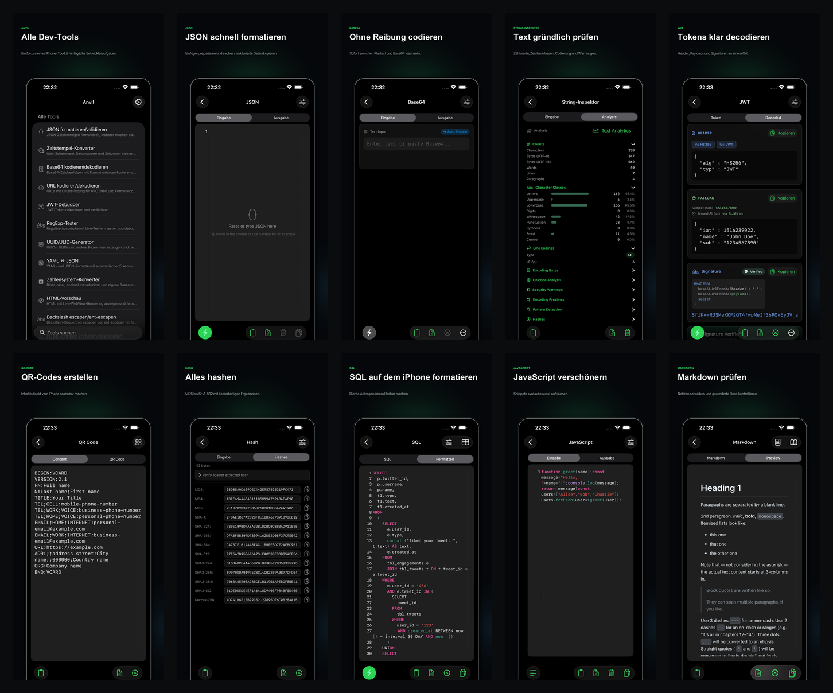Switch to Ausgabe tab on JSON screen

tap(281, 118)
